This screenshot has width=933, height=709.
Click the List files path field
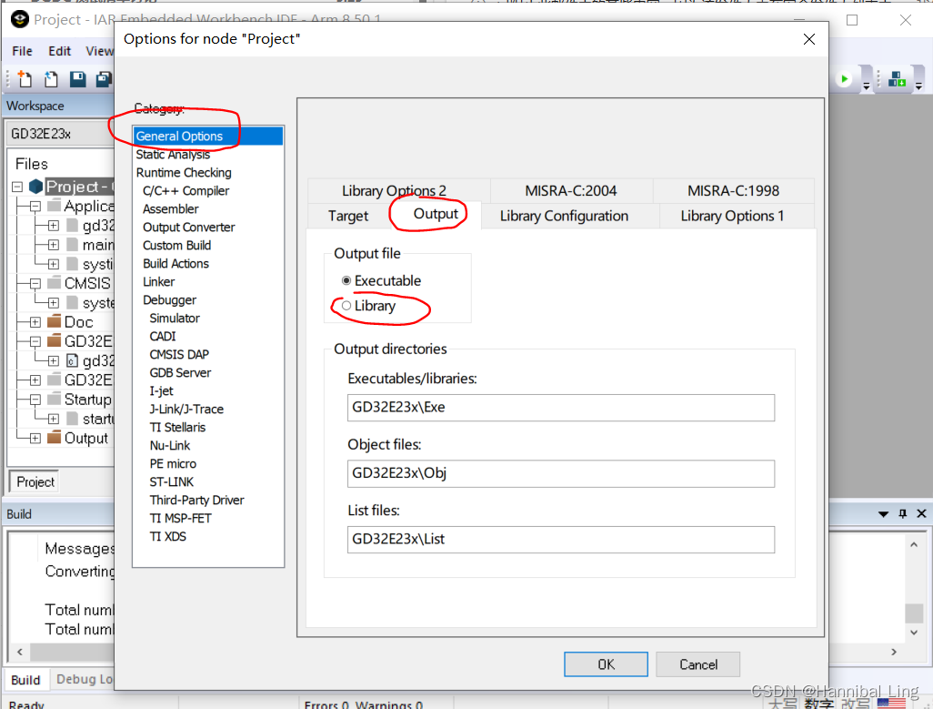[x=560, y=540]
